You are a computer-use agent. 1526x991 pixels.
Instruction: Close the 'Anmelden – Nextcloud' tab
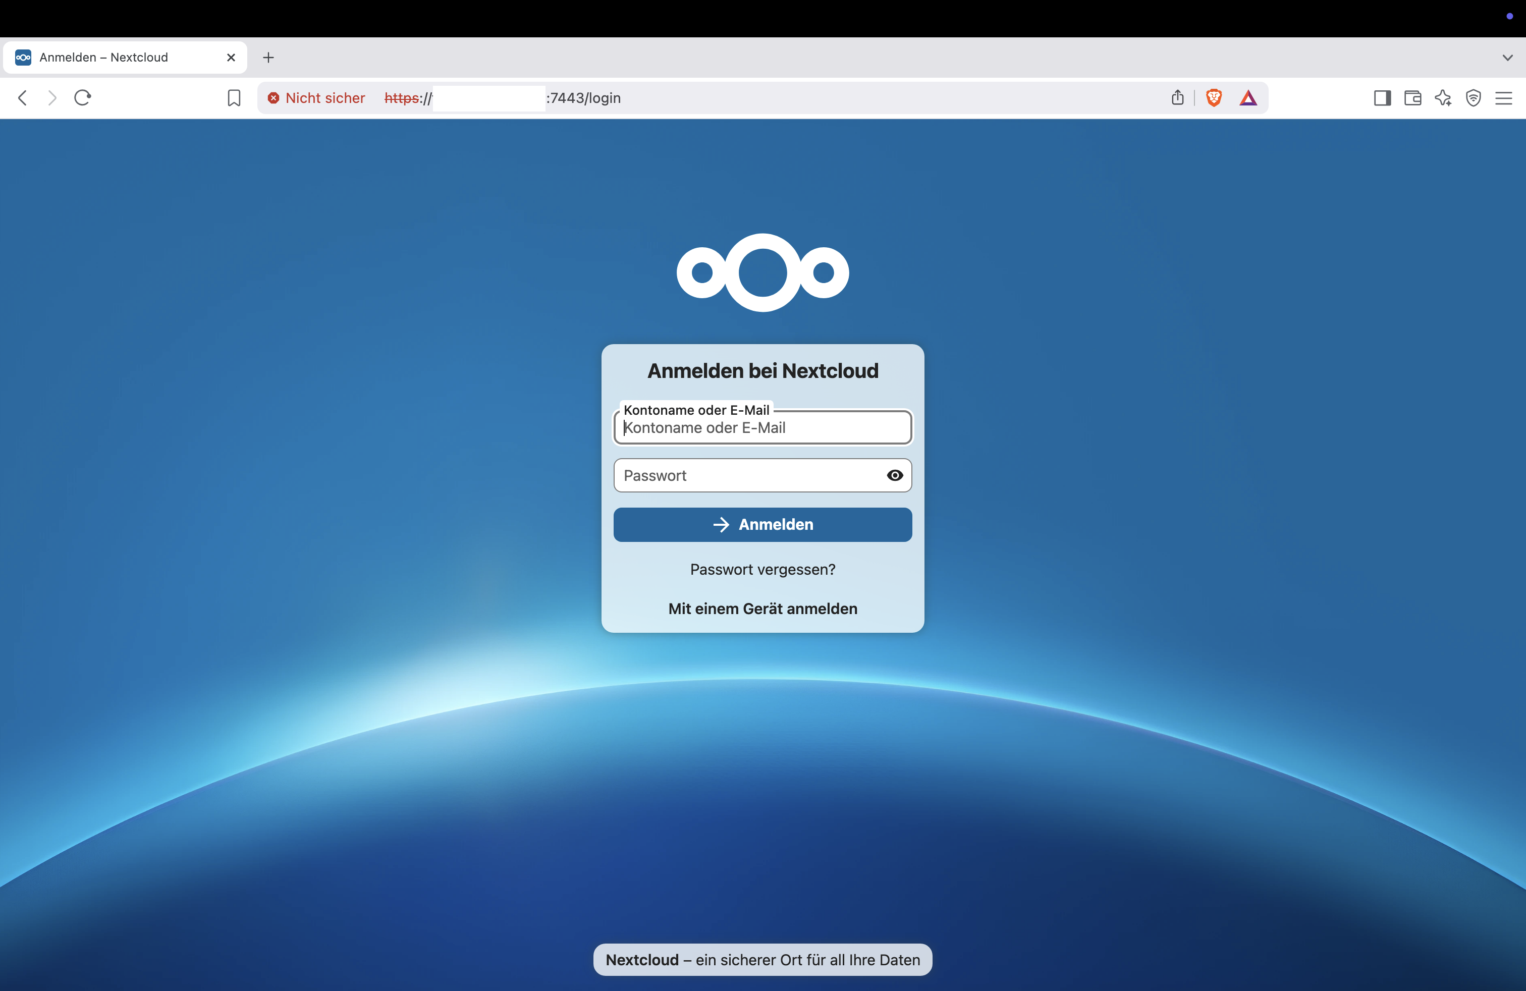pos(232,58)
